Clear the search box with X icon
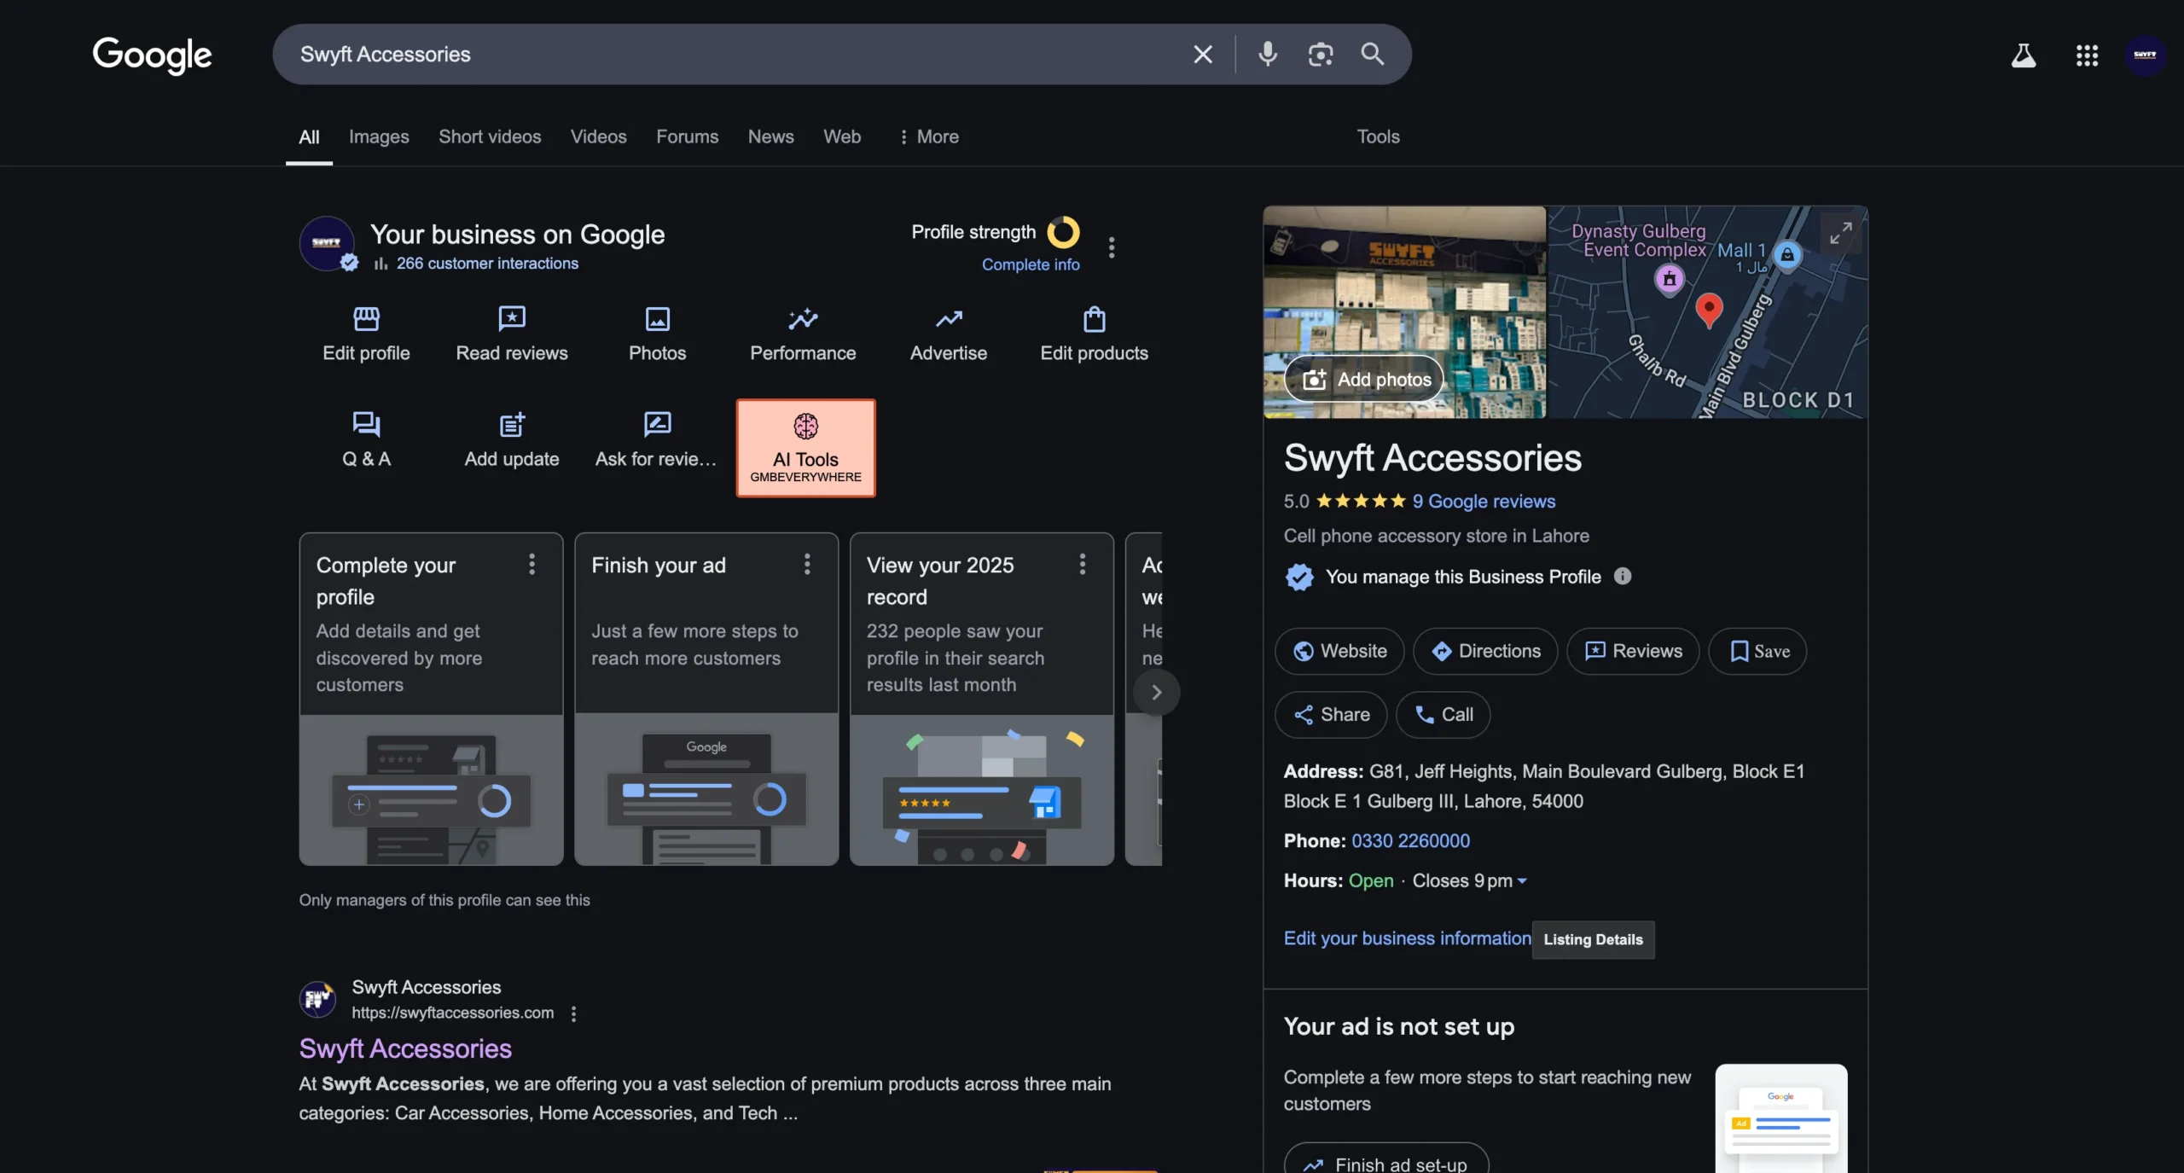2184x1173 pixels. coord(1203,55)
